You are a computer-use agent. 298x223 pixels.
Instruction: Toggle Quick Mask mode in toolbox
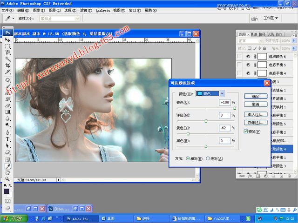pos(7,201)
